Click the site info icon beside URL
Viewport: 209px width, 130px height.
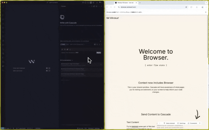click(x=119, y=7)
